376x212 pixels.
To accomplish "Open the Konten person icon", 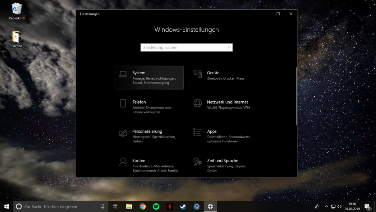I will (x=123, y=162).
